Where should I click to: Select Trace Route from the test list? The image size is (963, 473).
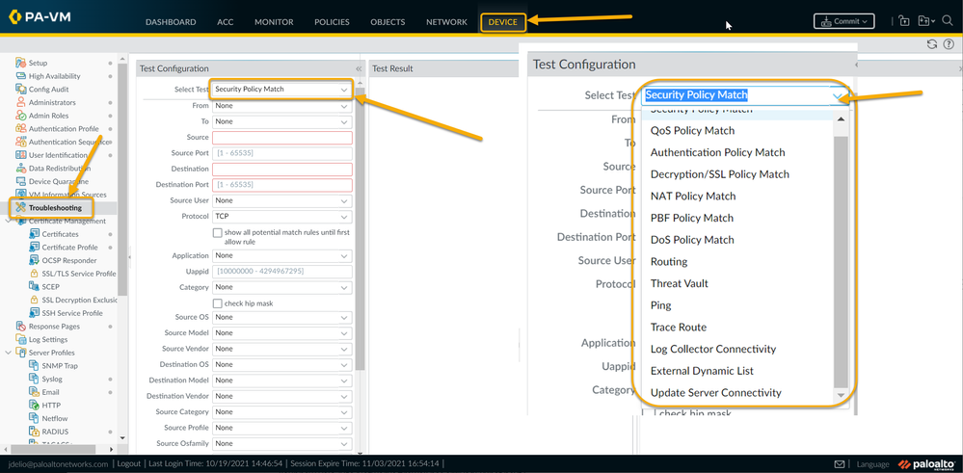click(x=678, y=327)
